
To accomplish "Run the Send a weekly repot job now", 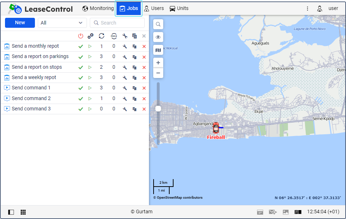I will pyautogui.click(x=90, y=78).
